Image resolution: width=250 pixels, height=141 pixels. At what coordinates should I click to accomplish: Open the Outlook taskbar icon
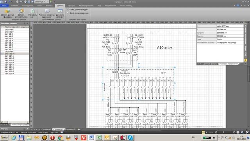(x=107, y=137)
